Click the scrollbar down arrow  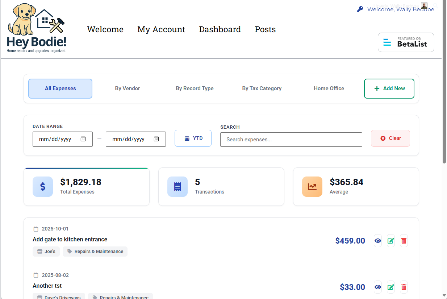tap(444, 295)
